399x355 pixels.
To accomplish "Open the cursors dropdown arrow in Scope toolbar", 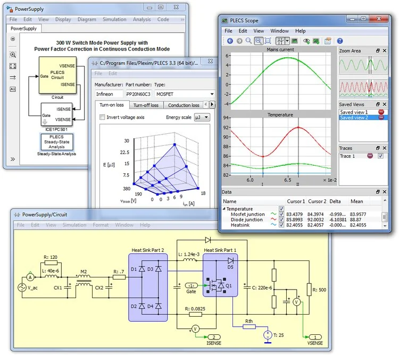I will tap(287, 41).
